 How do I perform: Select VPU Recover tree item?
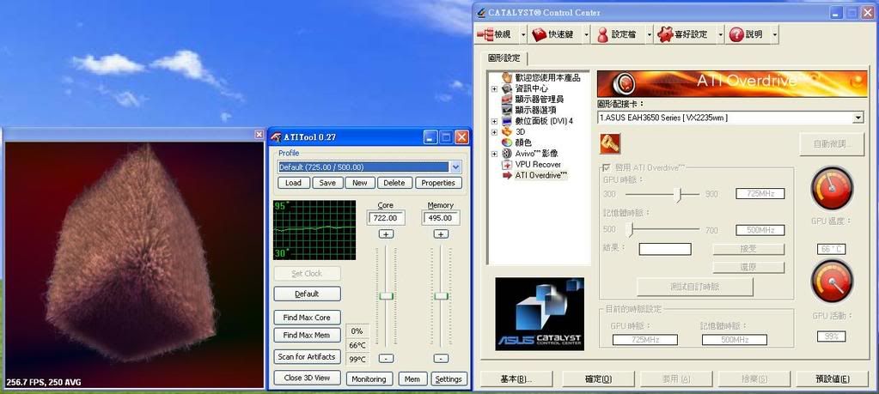tap(538, 165)
